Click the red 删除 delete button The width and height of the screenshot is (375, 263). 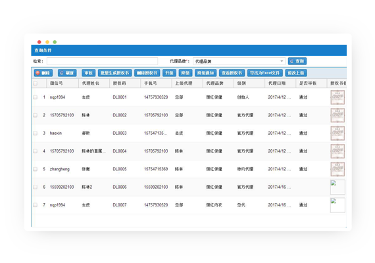(x=43, y=73)
